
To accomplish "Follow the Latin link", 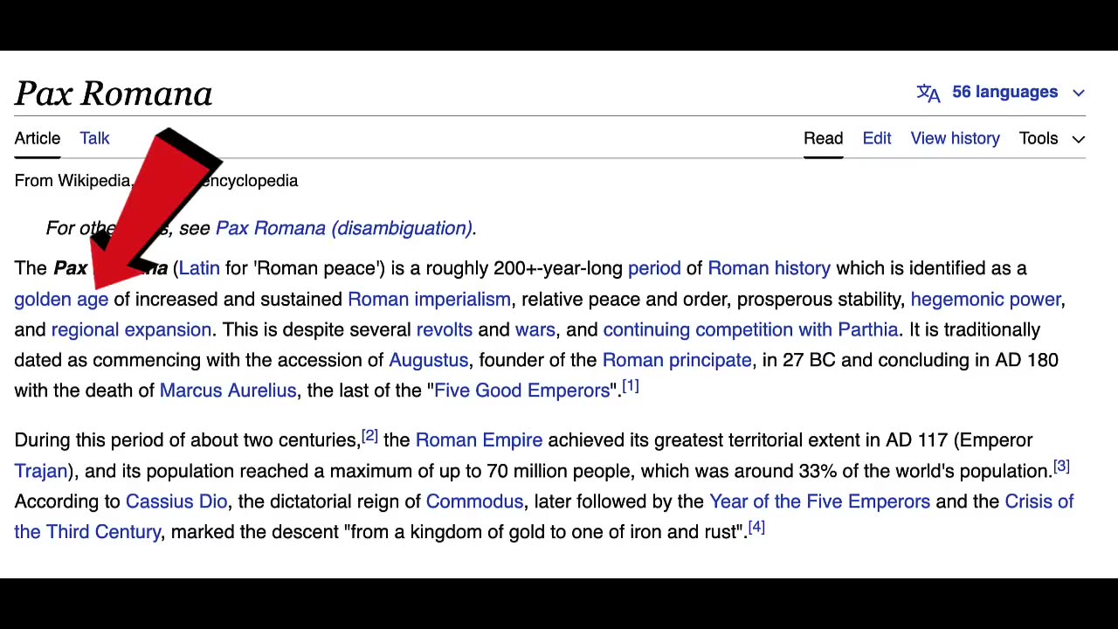I will pyautogui.click(x=199, y=268).
